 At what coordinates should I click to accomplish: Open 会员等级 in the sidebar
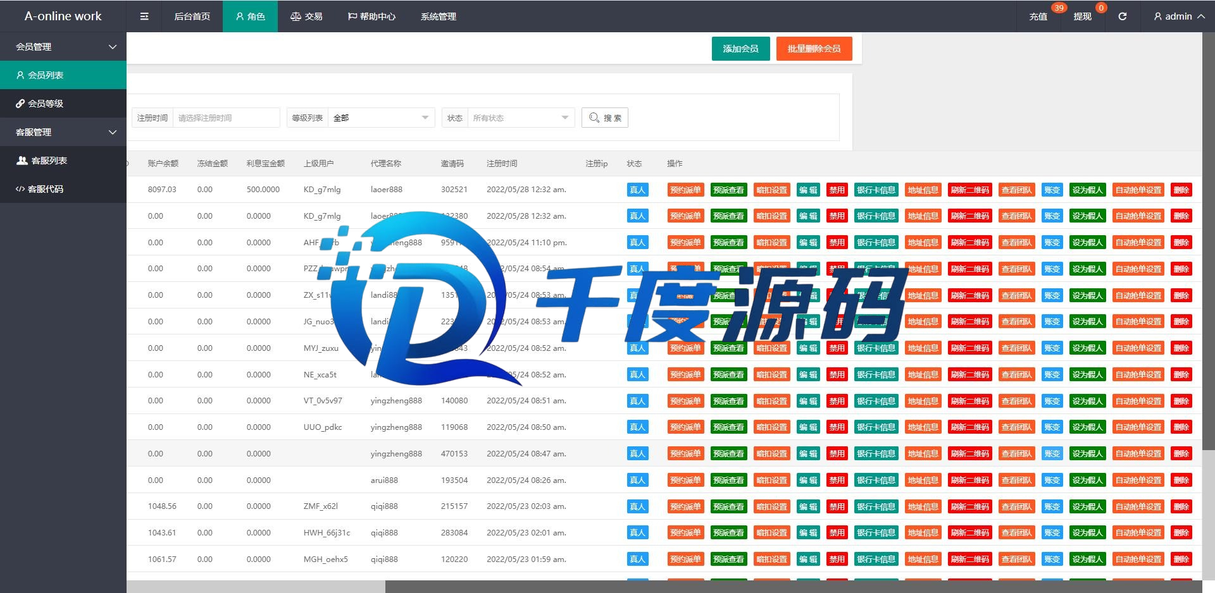point(63,104)
